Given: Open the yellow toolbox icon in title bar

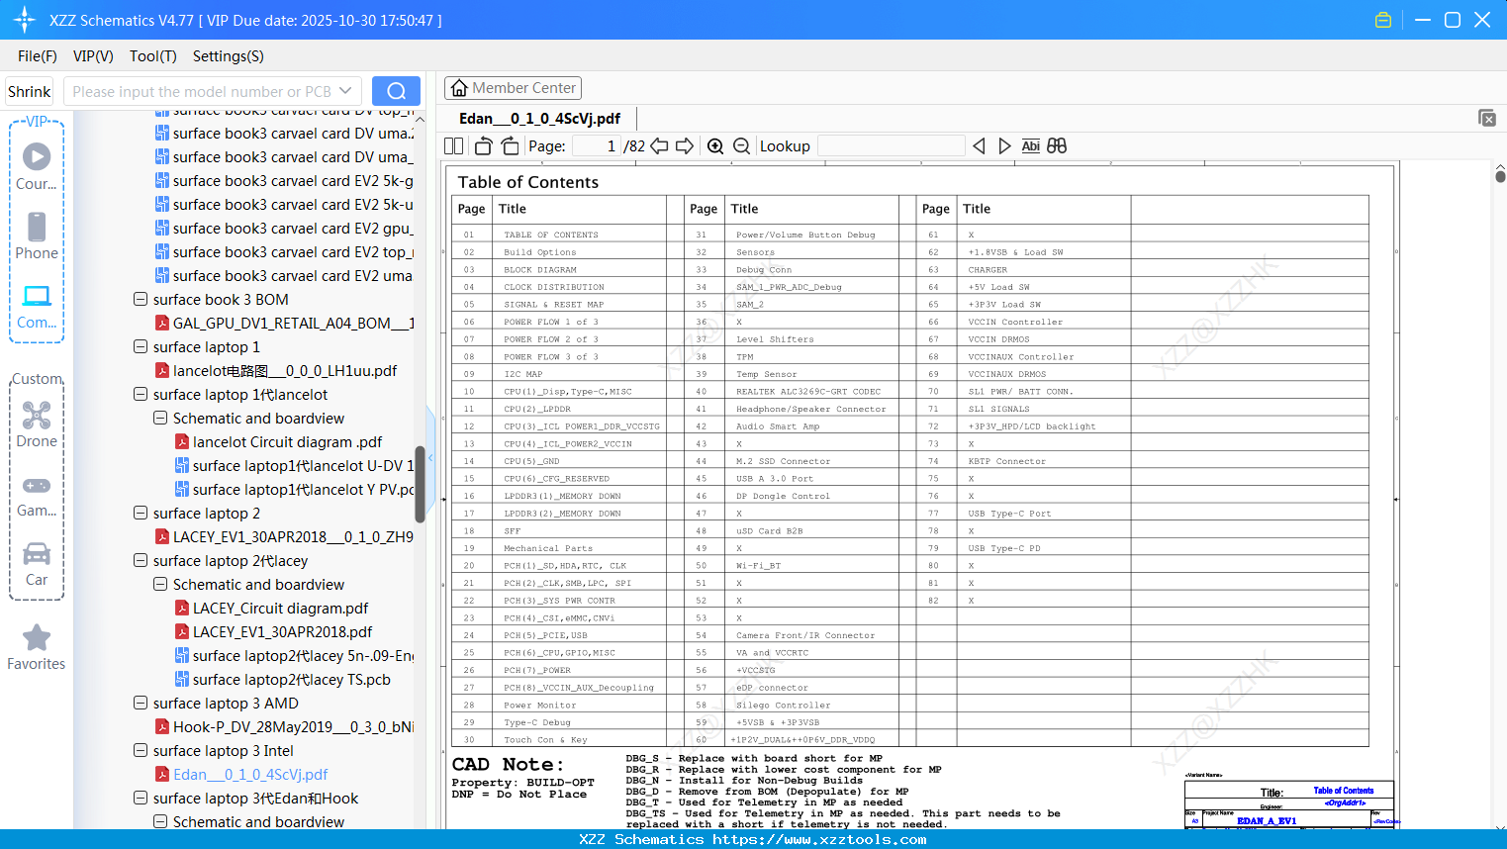Looking at the screenshot, I should pos(1383,20).
